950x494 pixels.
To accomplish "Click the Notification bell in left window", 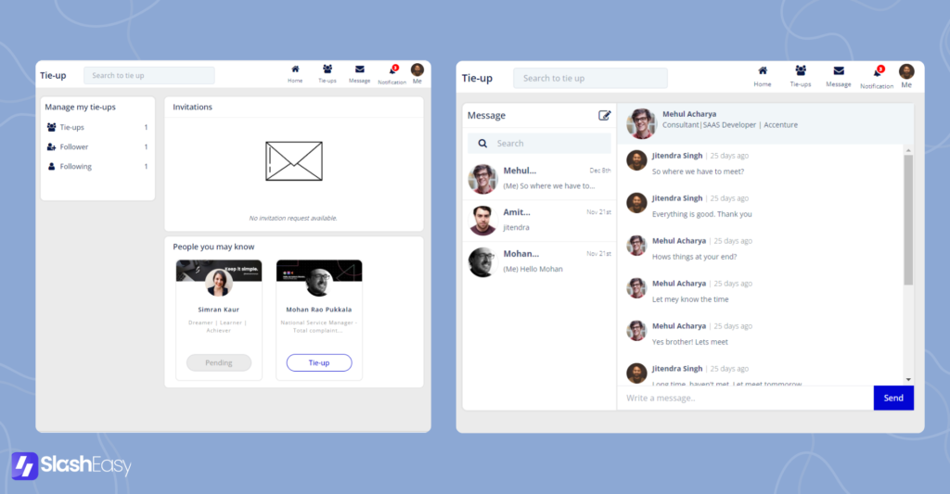I will [x=392, y=70].
